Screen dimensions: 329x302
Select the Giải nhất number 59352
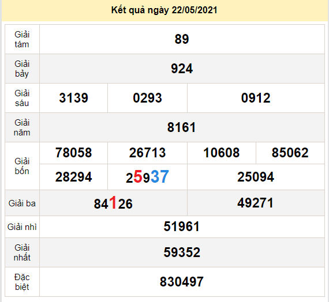[182, 252]
